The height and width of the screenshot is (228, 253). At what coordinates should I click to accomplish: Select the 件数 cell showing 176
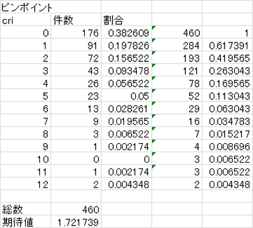coord(76,32)
